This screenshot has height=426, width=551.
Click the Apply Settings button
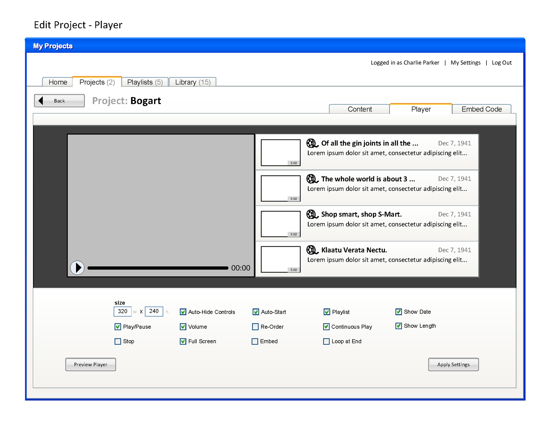tap(453, 364)
